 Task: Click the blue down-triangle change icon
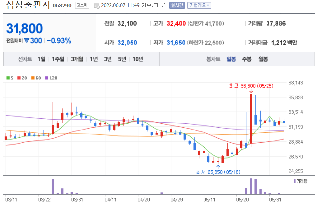27,40
